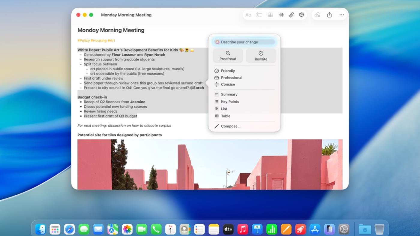Screen dimensions: 420x236
Task: Click the Monday Morning Meeting note heading
Action: (x=111, y=30)
